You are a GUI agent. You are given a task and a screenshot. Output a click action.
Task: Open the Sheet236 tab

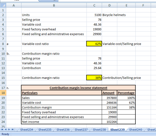[63, 130]
